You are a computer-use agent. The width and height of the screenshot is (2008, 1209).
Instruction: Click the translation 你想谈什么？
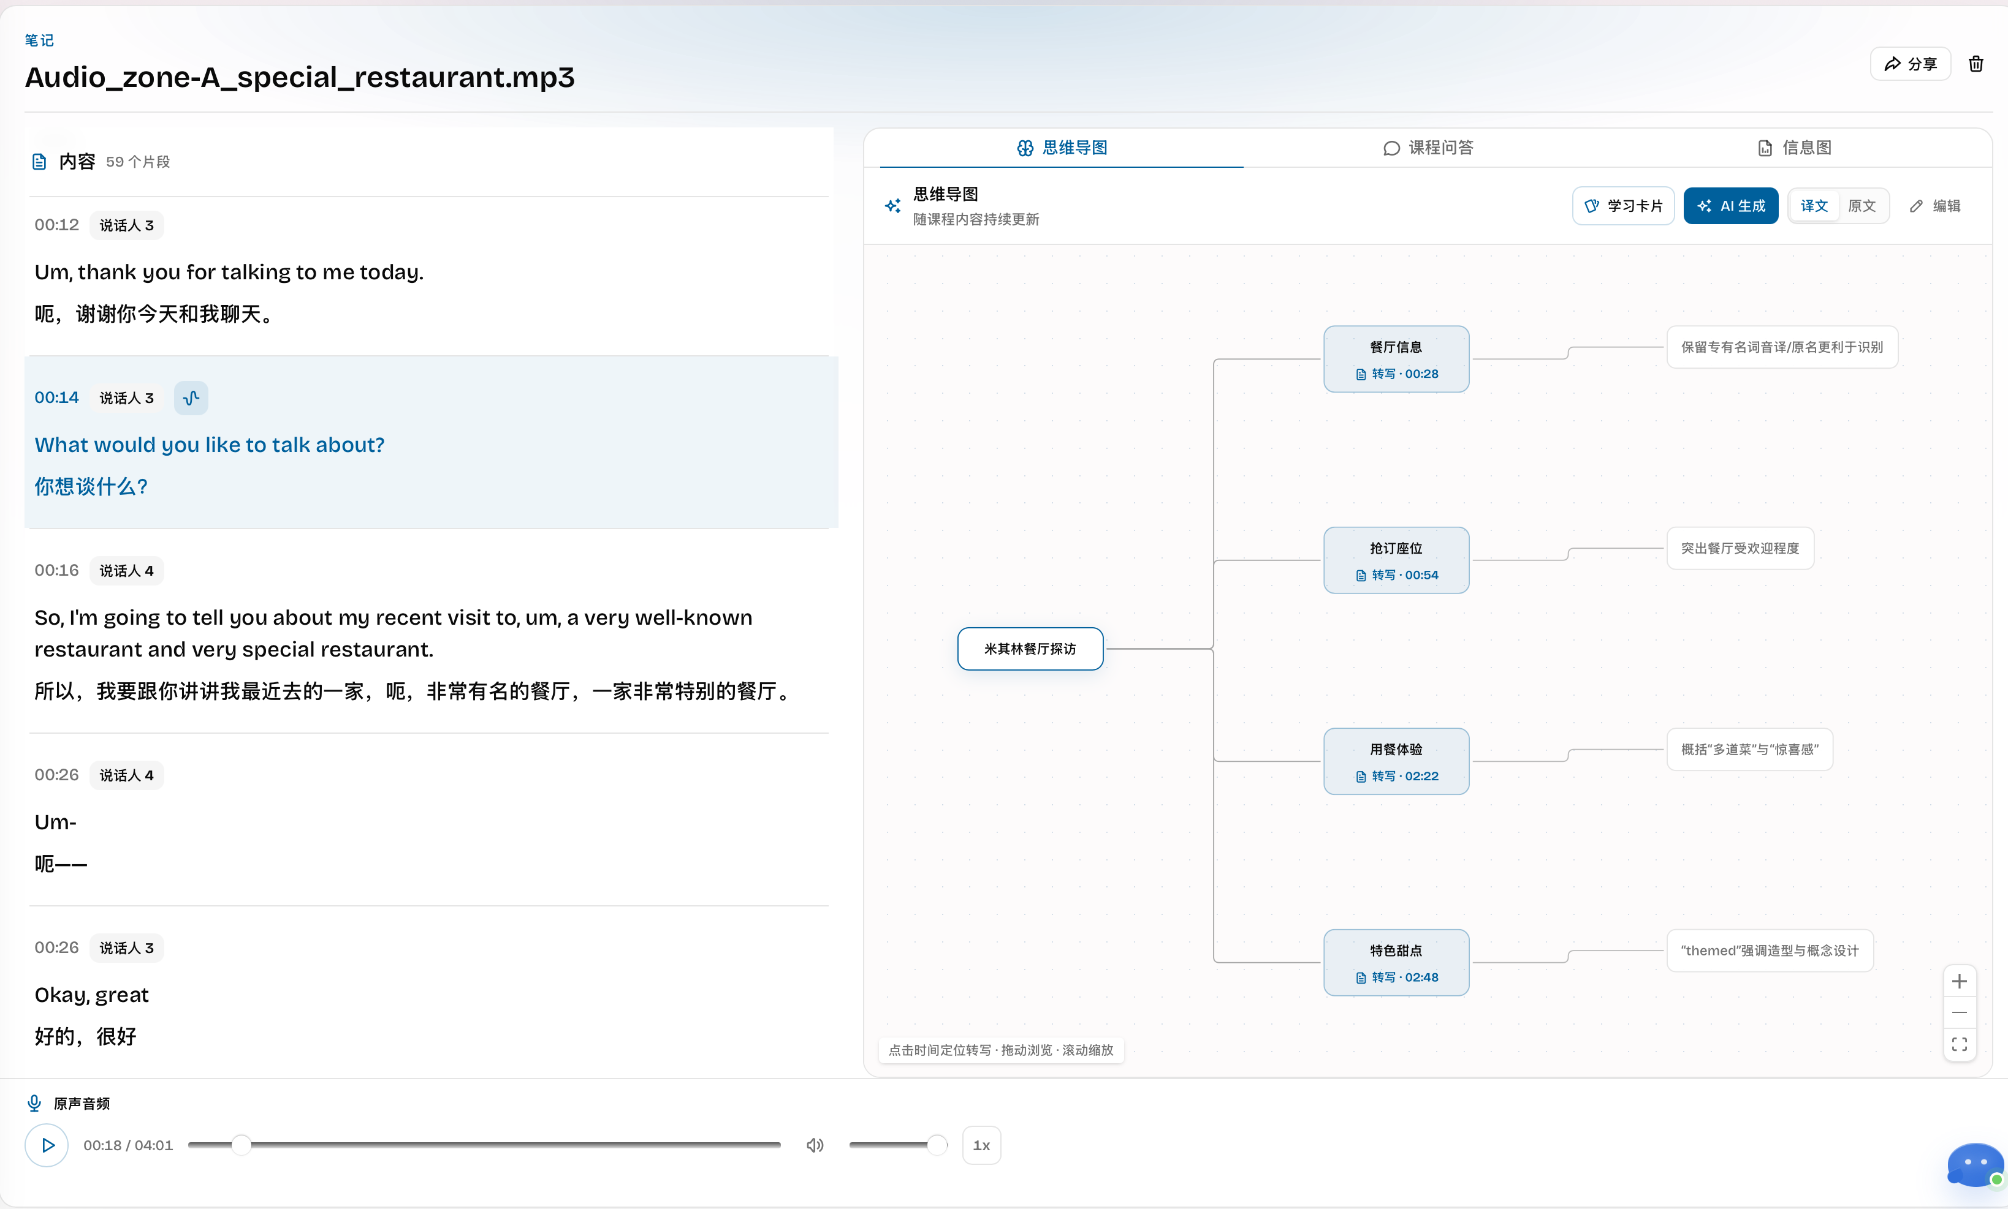[x=91, y=486]
